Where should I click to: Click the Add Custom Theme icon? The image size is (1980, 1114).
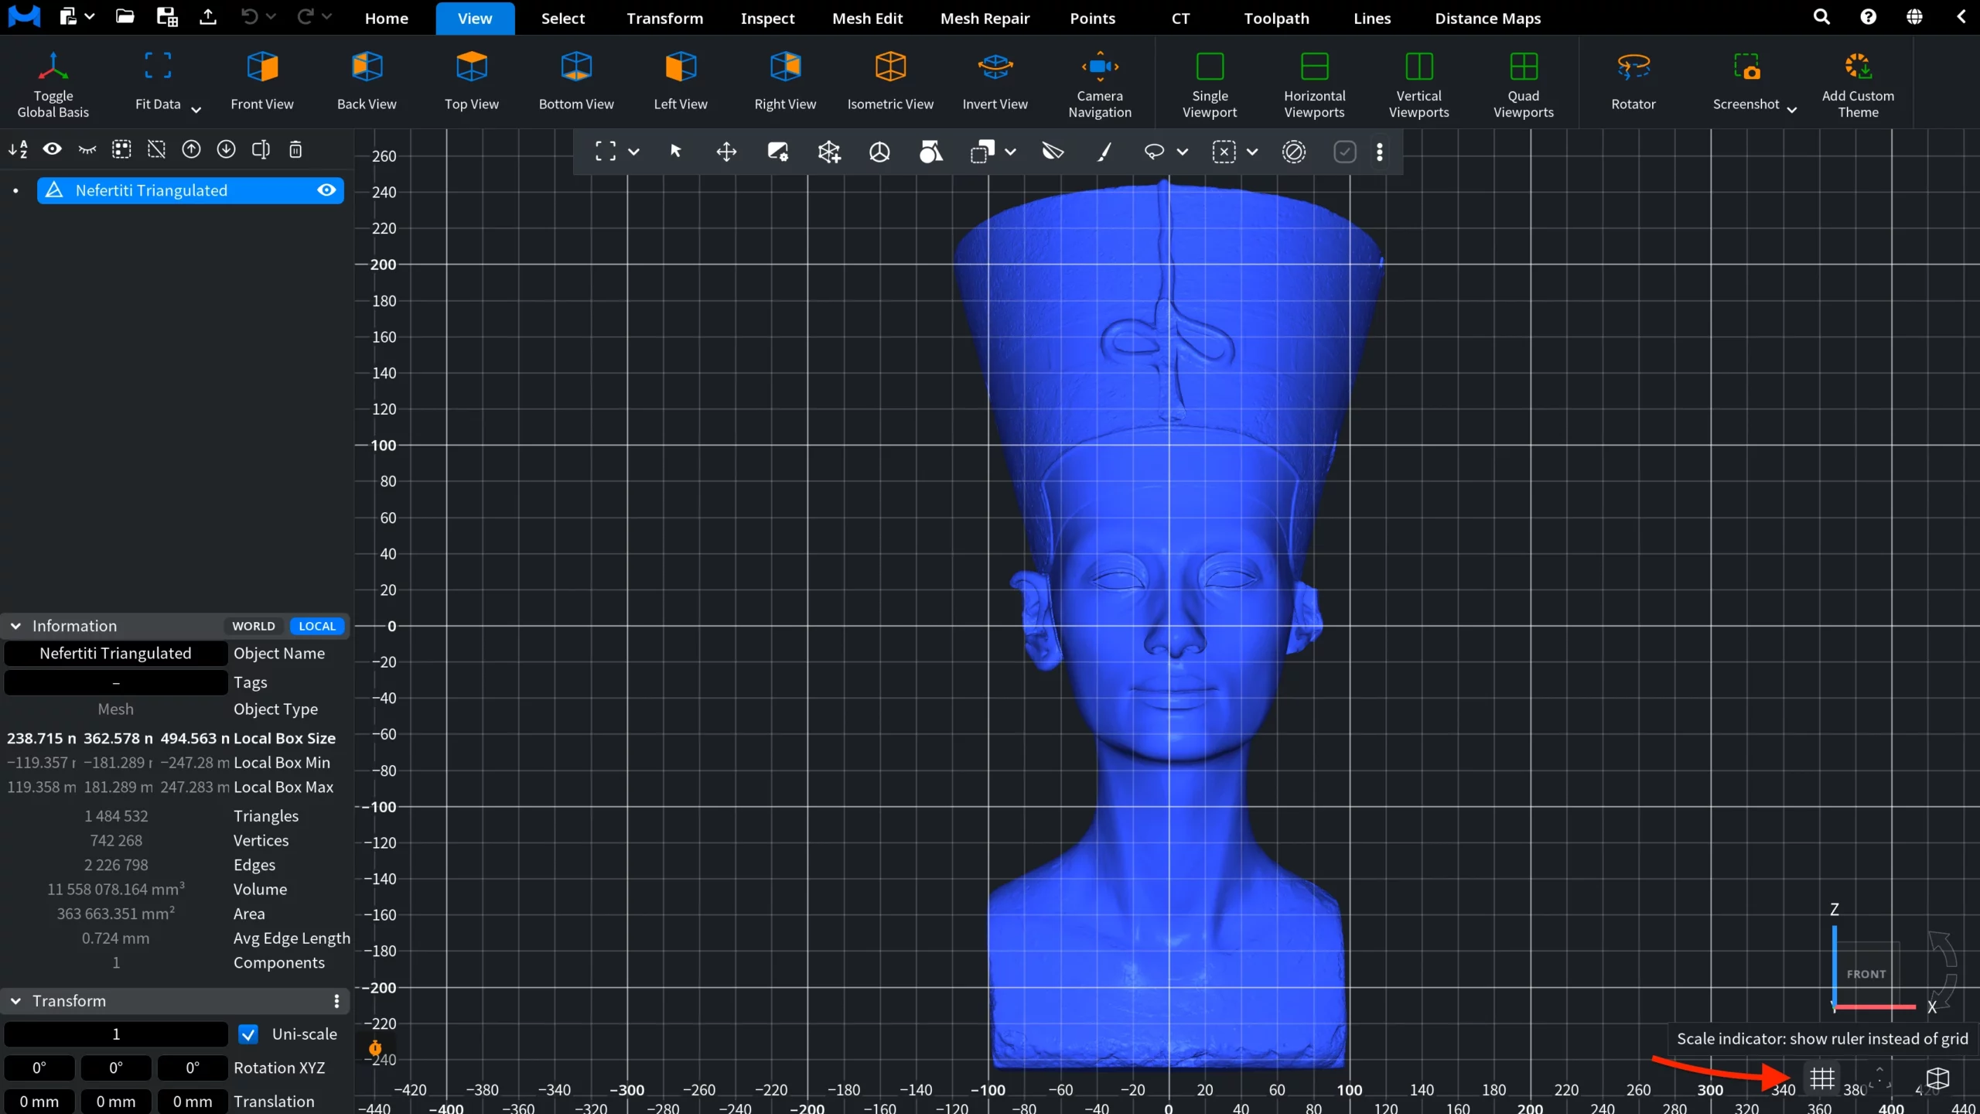coord(1858,67)
